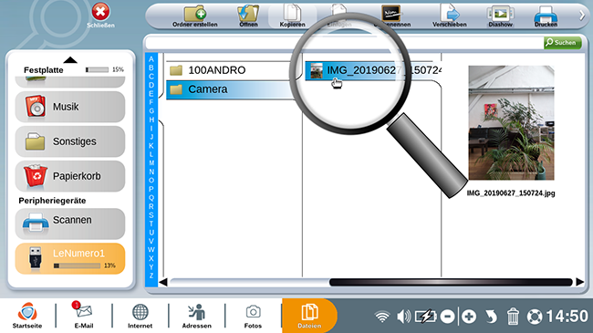Select the LeNumero1 USB drive
This screenshot has width=593, height=333.
(70, 258)
